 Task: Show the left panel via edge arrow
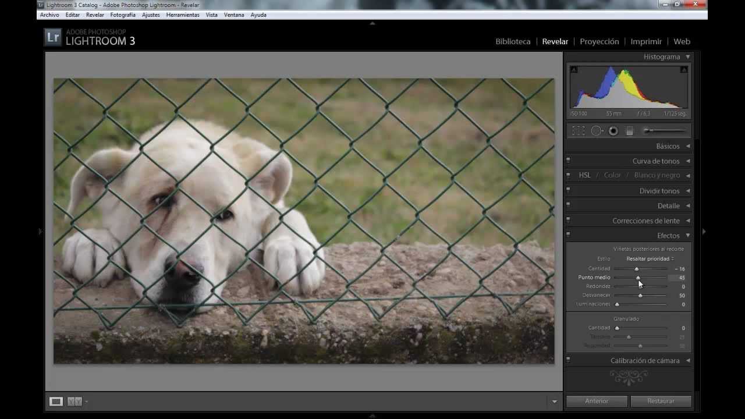pyautogui.click(x=41, y=232)
